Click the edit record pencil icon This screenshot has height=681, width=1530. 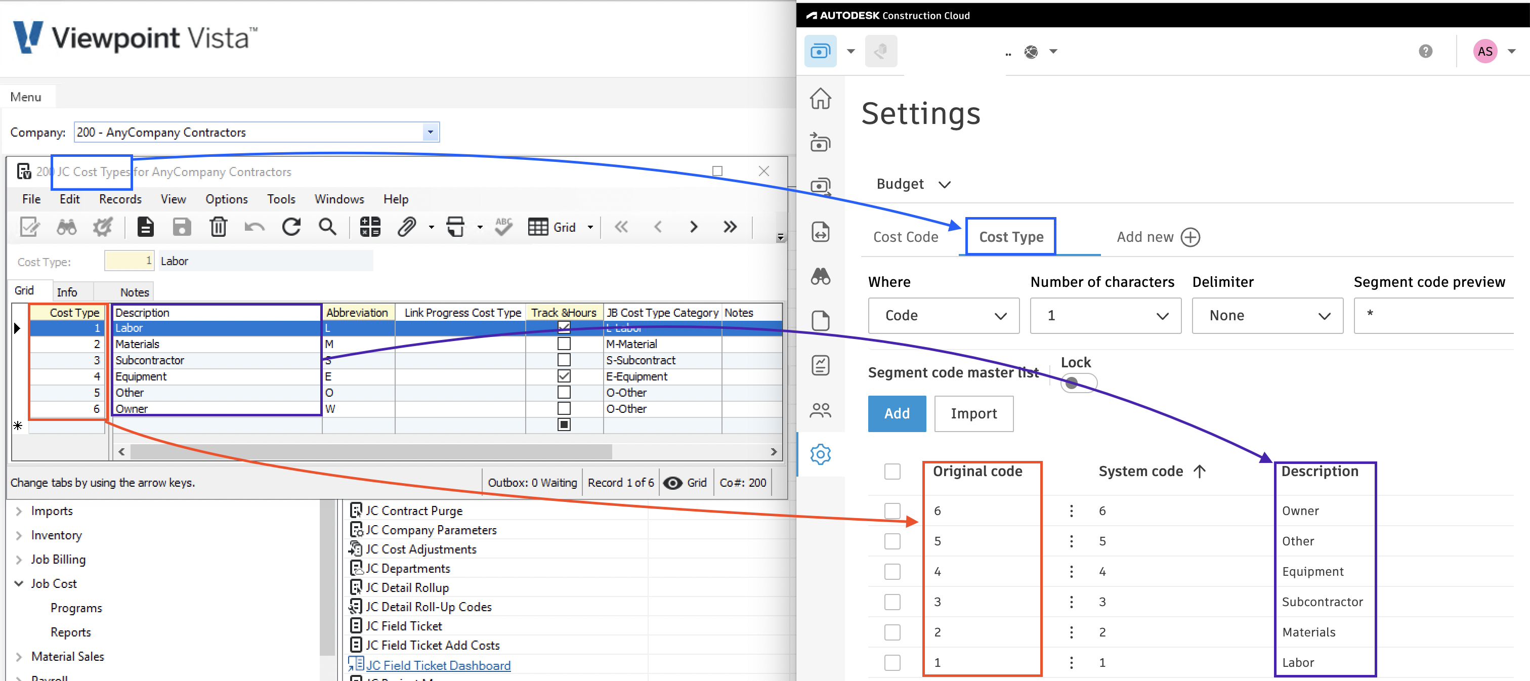point(30,227)
